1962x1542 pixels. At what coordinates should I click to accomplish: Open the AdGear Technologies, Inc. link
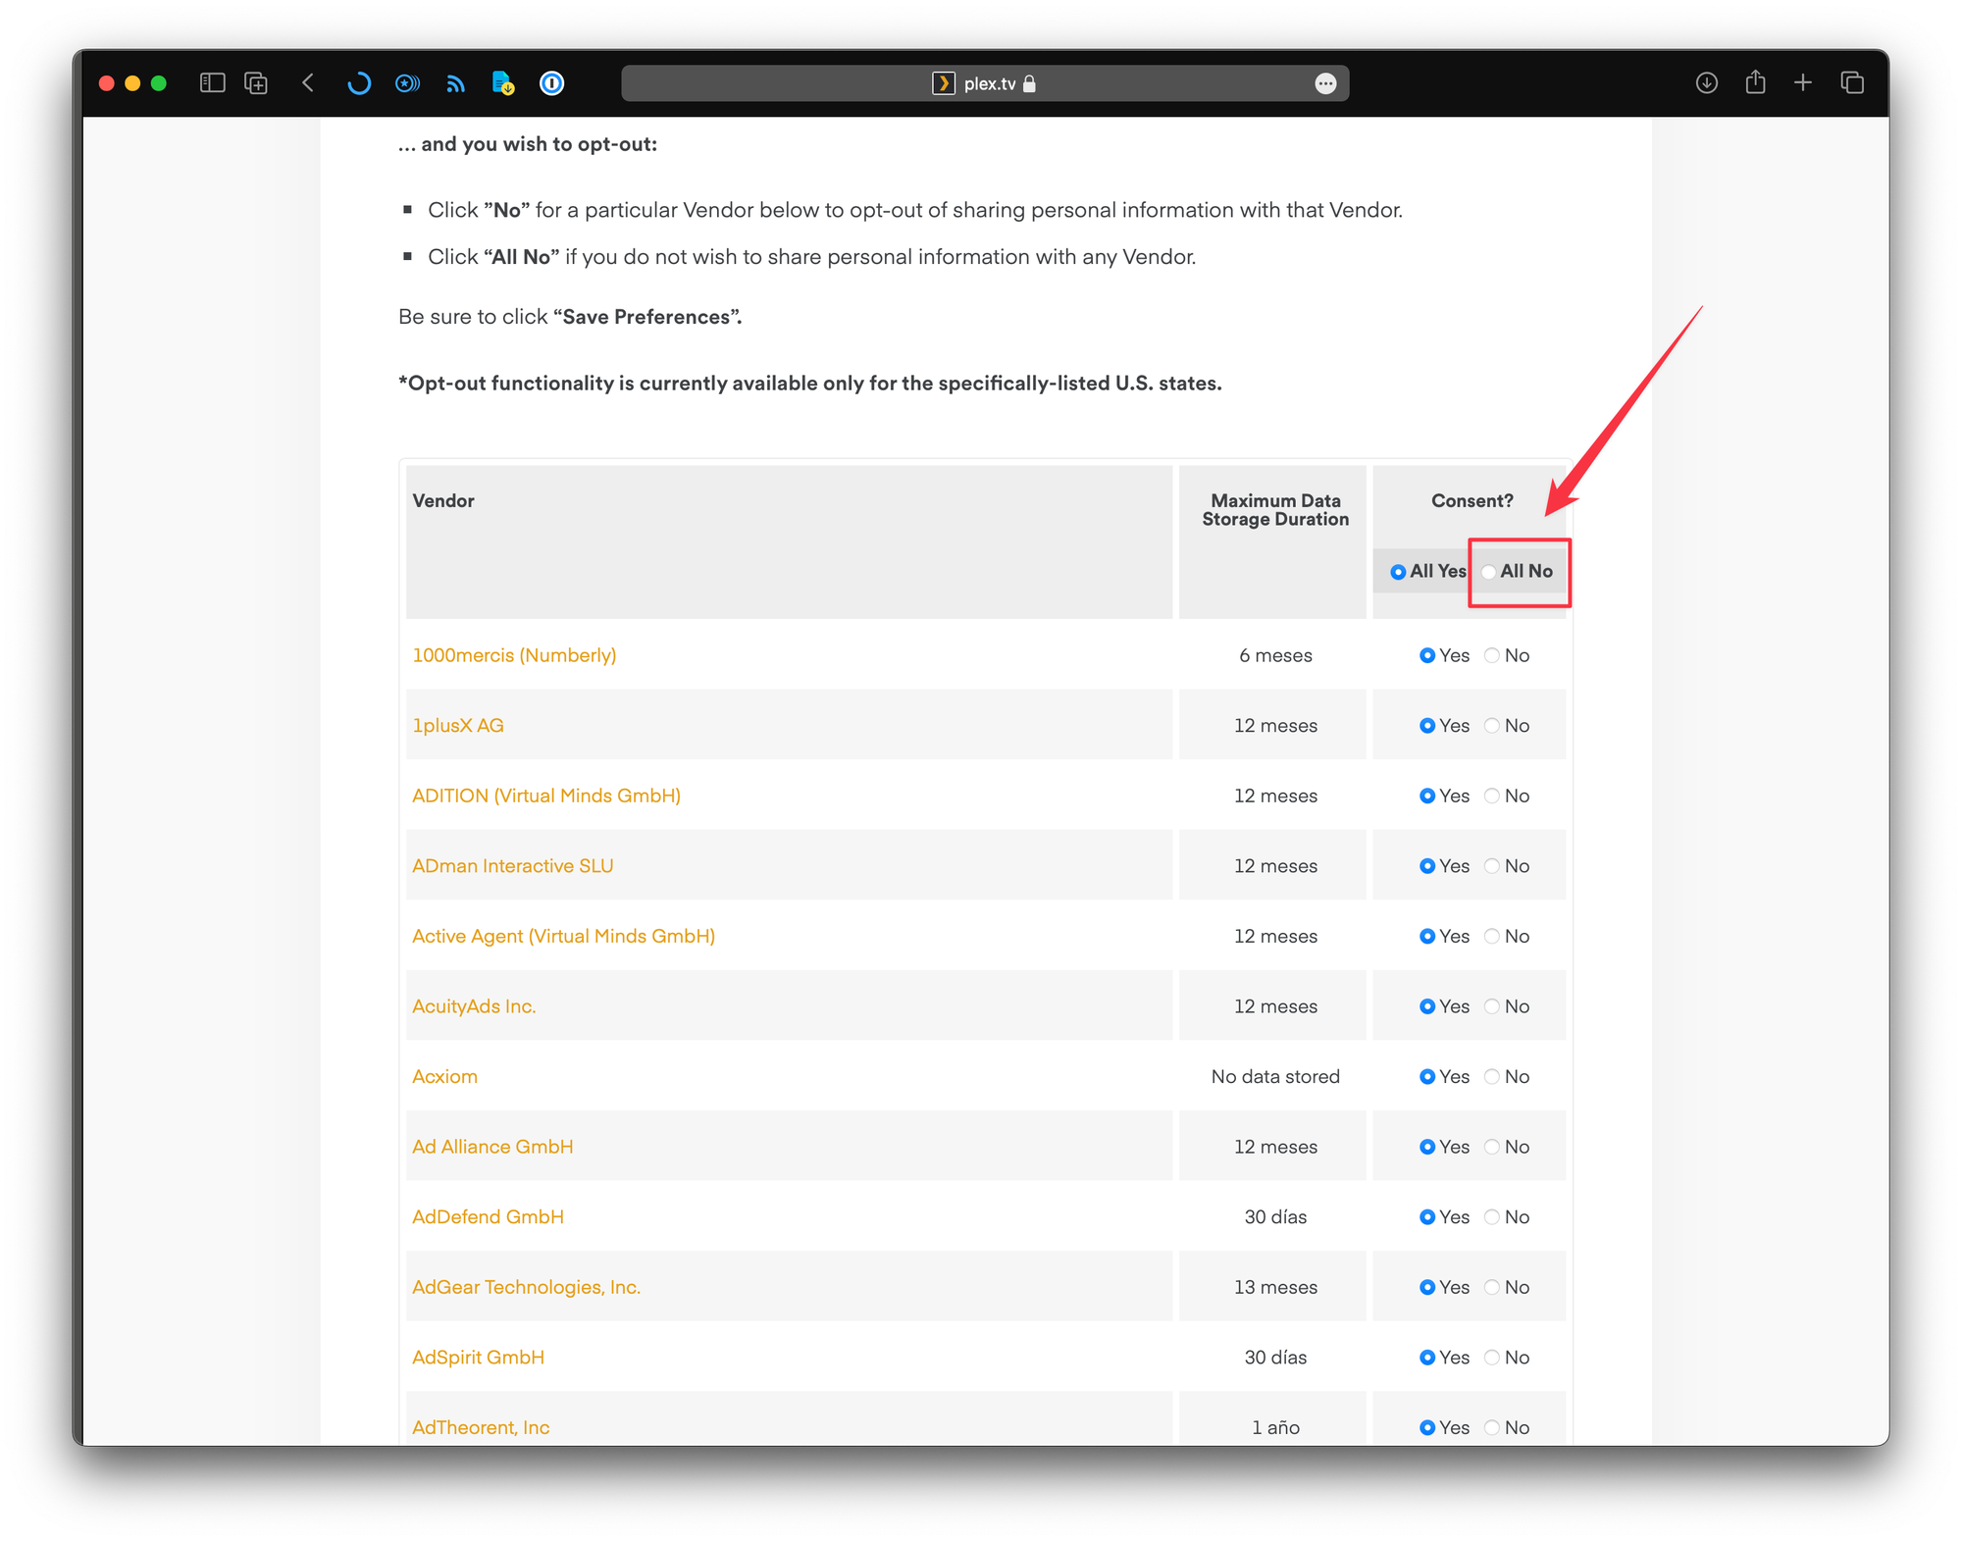point(527,1287)
